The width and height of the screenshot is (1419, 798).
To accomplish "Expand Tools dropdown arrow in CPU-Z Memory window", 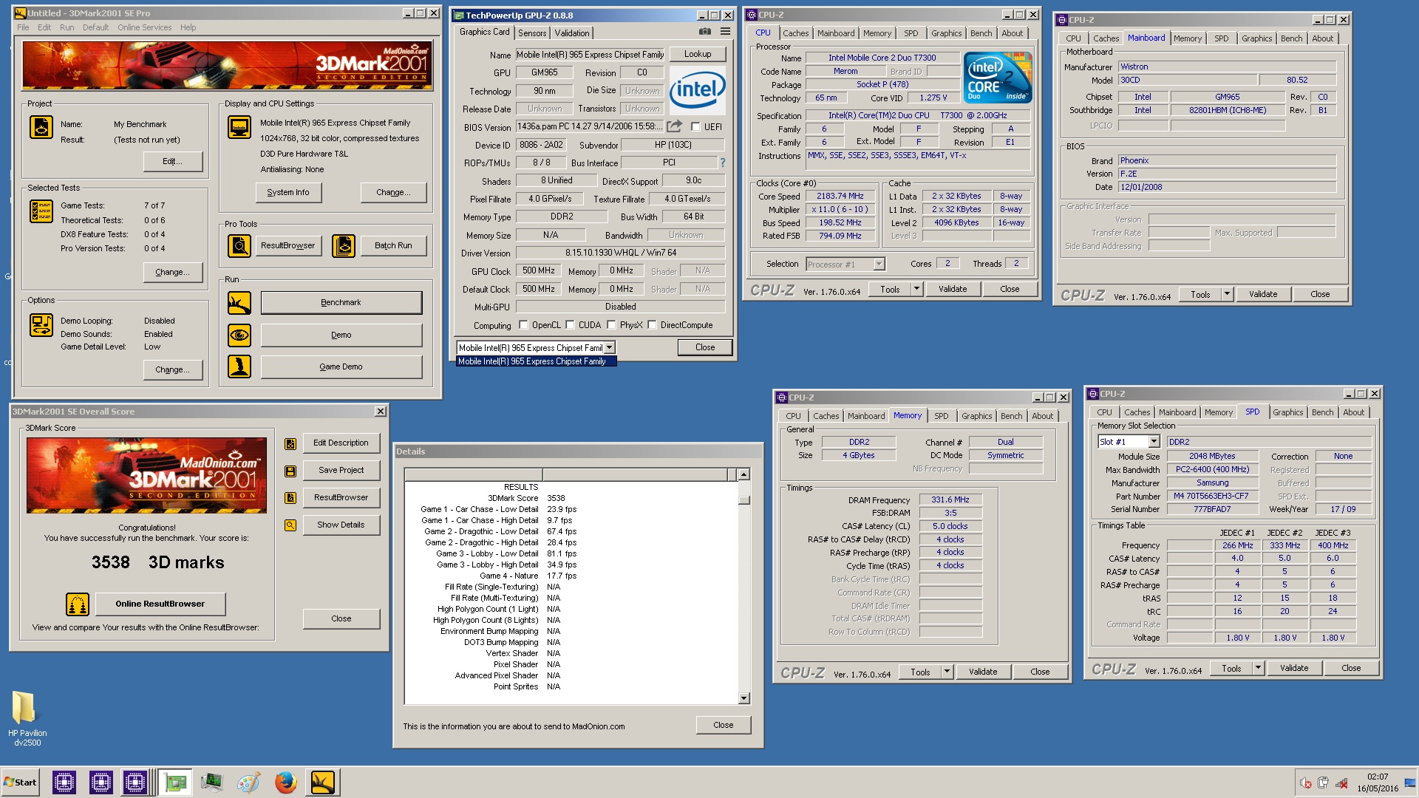I will pos(947,672).
